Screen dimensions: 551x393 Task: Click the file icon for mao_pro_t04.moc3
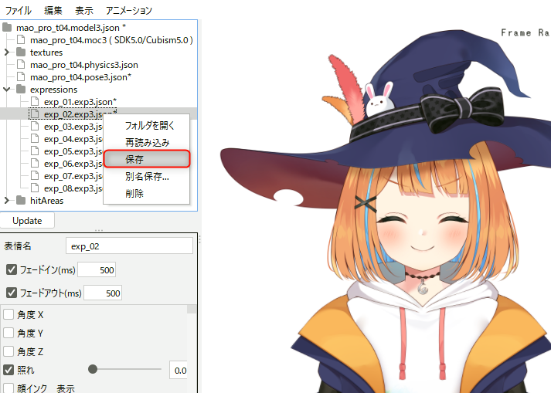pos(22,40)
